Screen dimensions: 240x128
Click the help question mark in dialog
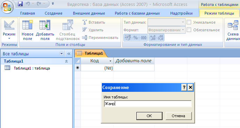184,87
